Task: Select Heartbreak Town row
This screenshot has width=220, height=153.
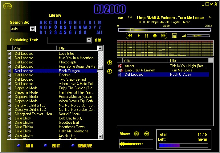Action: pyautogui.click(x=55, y=127)
